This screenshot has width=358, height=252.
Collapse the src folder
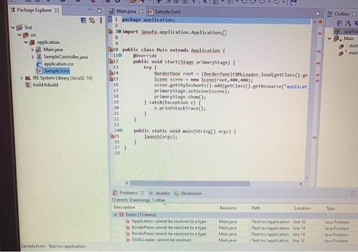pyautogui.click(x=19, y=35)
